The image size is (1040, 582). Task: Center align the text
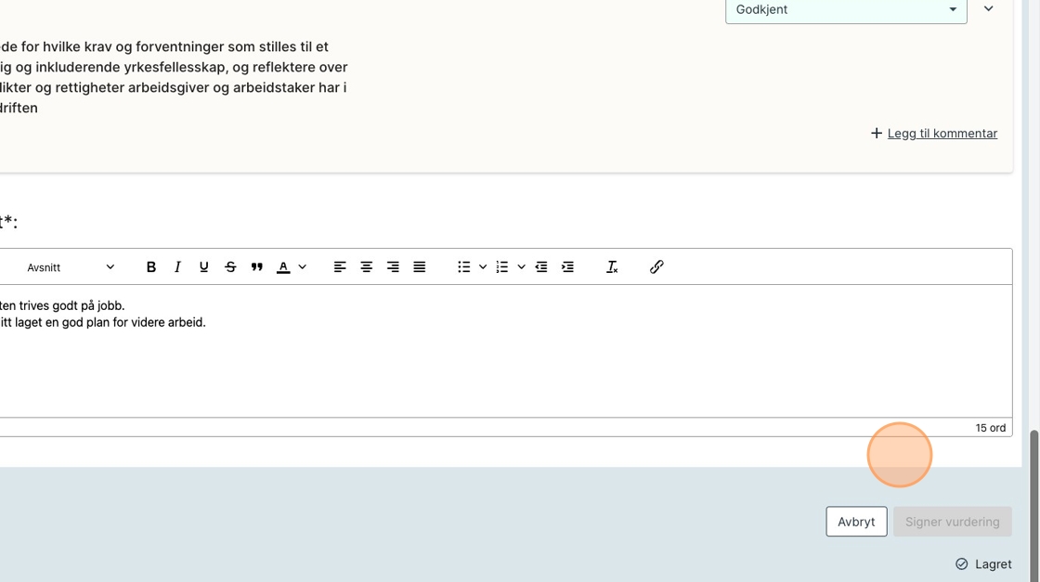click(367, 267)
